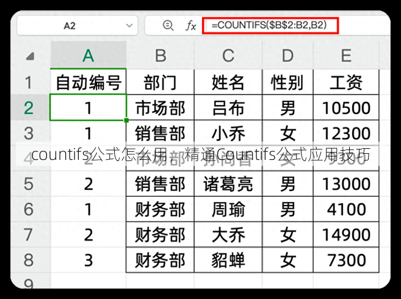Click the 大乔 name cell
This screenshot has width=401, height=299.
[x=228, y=234]
